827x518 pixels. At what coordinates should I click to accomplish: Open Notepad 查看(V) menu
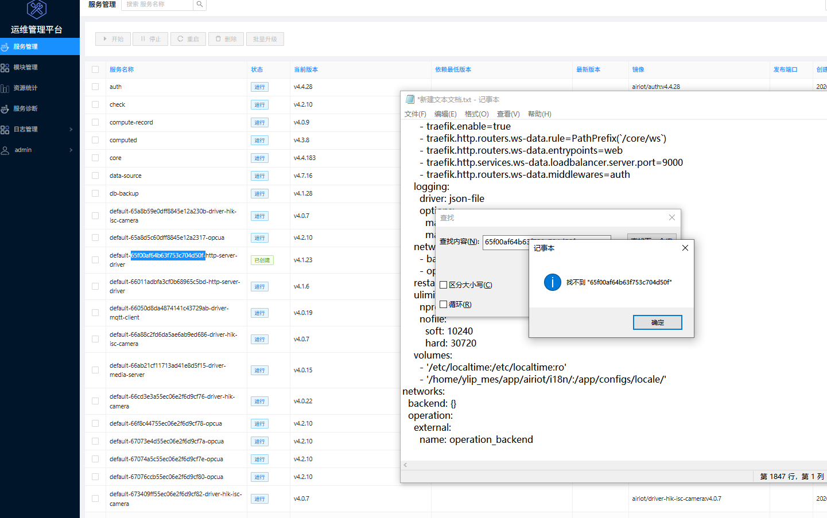click(x=508, y=114)
